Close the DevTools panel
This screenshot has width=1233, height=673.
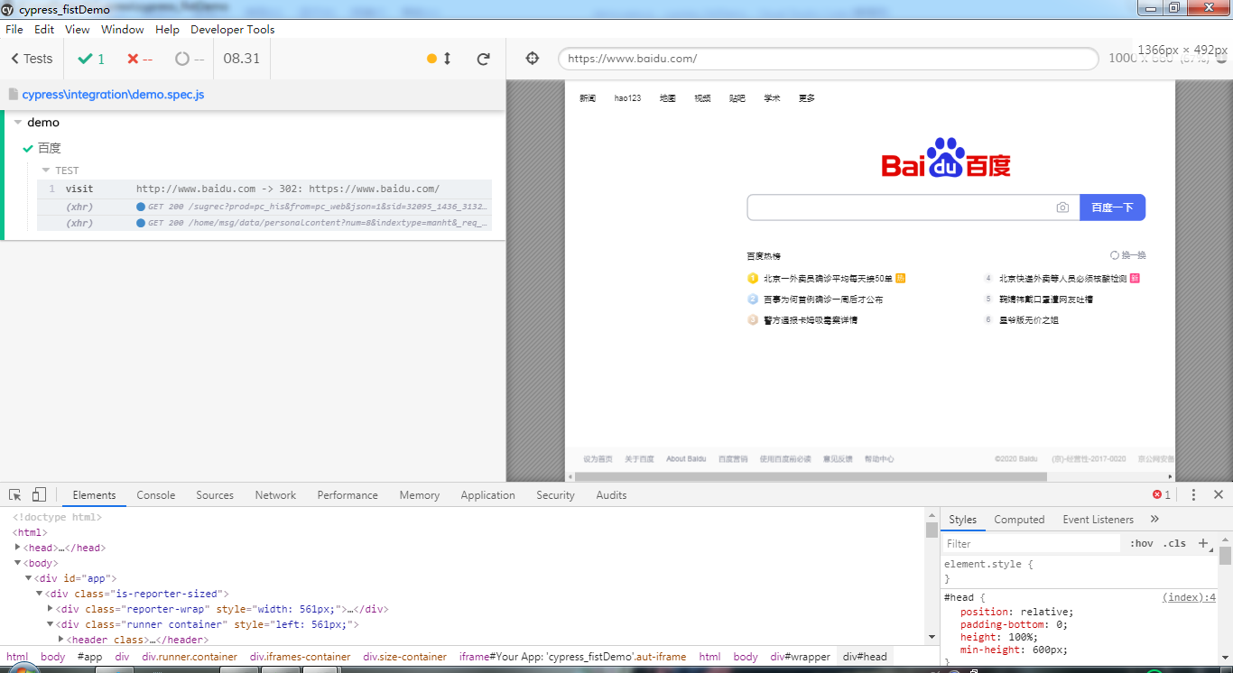pyautogui.click(x=1219, y=495)
